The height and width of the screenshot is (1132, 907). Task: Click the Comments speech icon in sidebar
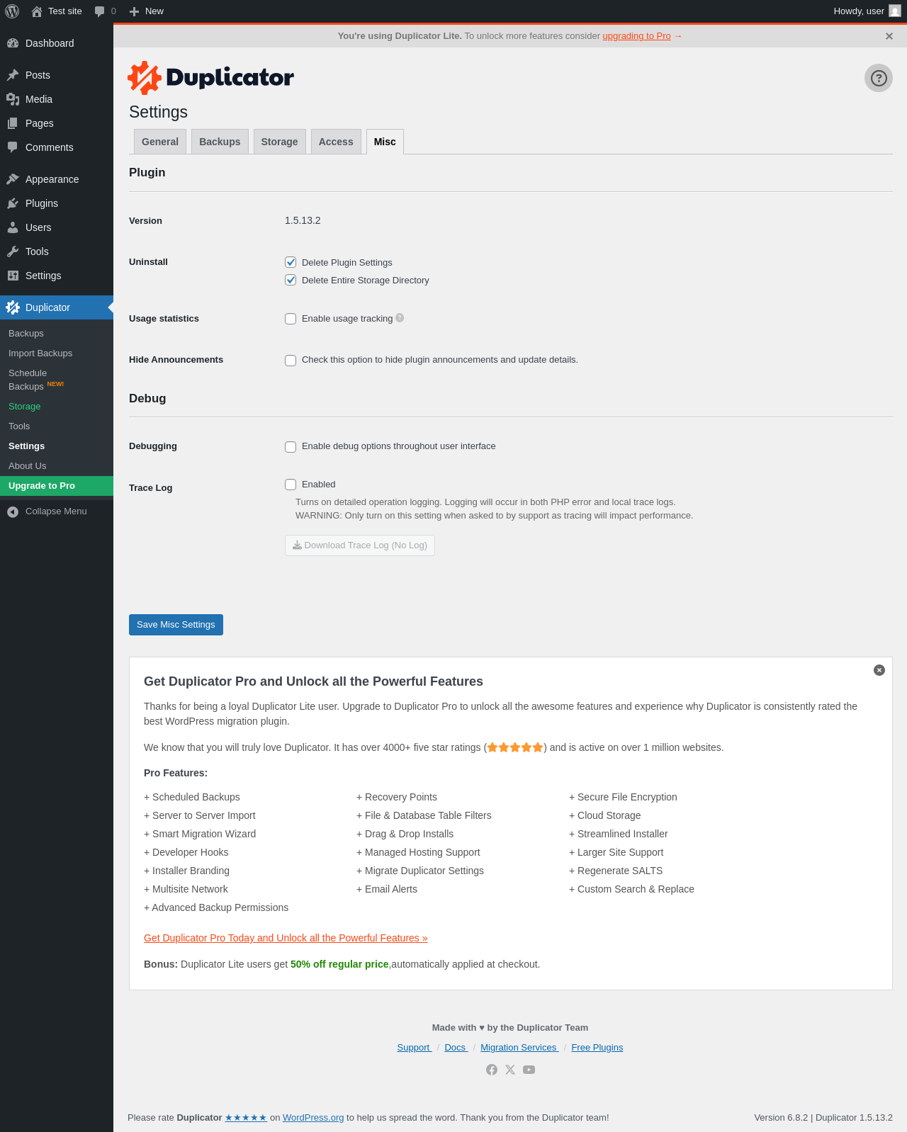[x=13, y=147]
